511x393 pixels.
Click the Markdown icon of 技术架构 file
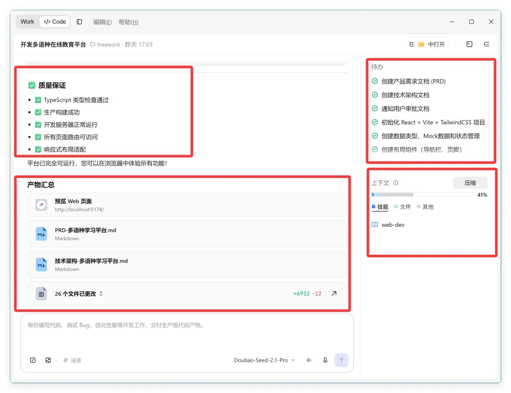coord(41,265)
